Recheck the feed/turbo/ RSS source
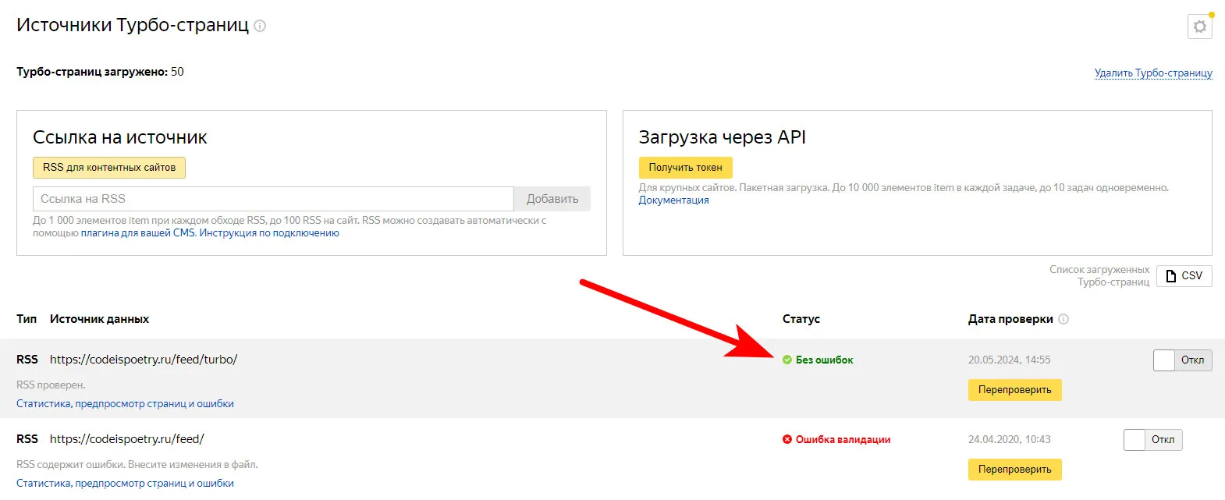The image size is (1225, 500). (1014, 390)
